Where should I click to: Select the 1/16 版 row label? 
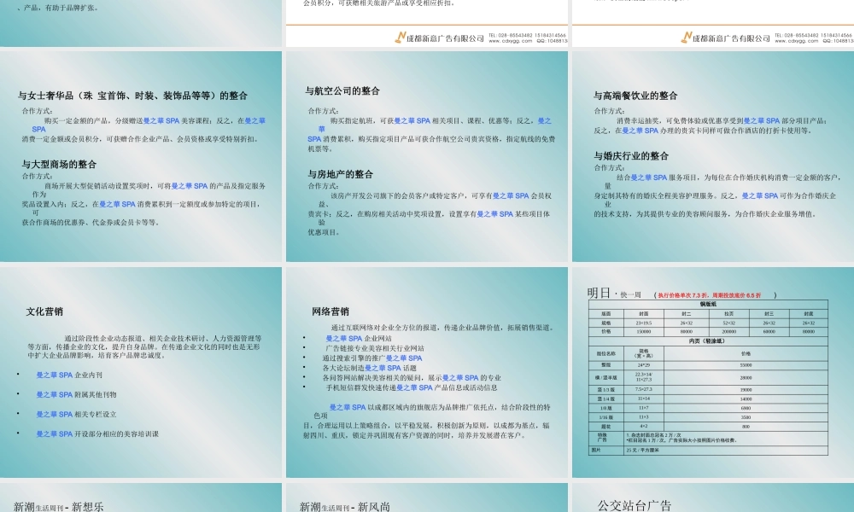pyautogui.click(x=606, y=417)
